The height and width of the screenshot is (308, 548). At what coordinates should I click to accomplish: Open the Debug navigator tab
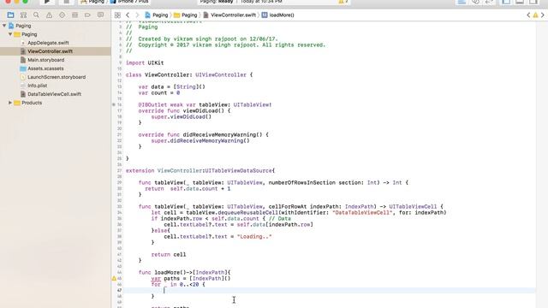74,15
